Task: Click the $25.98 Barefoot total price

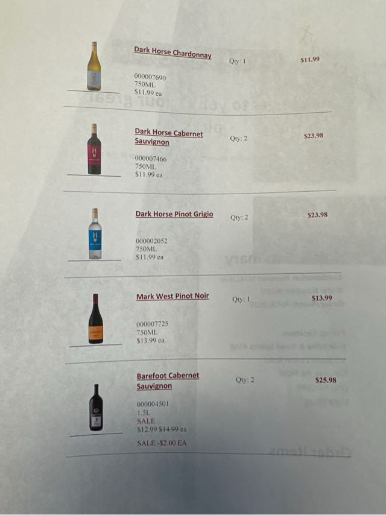Action: 326,381
